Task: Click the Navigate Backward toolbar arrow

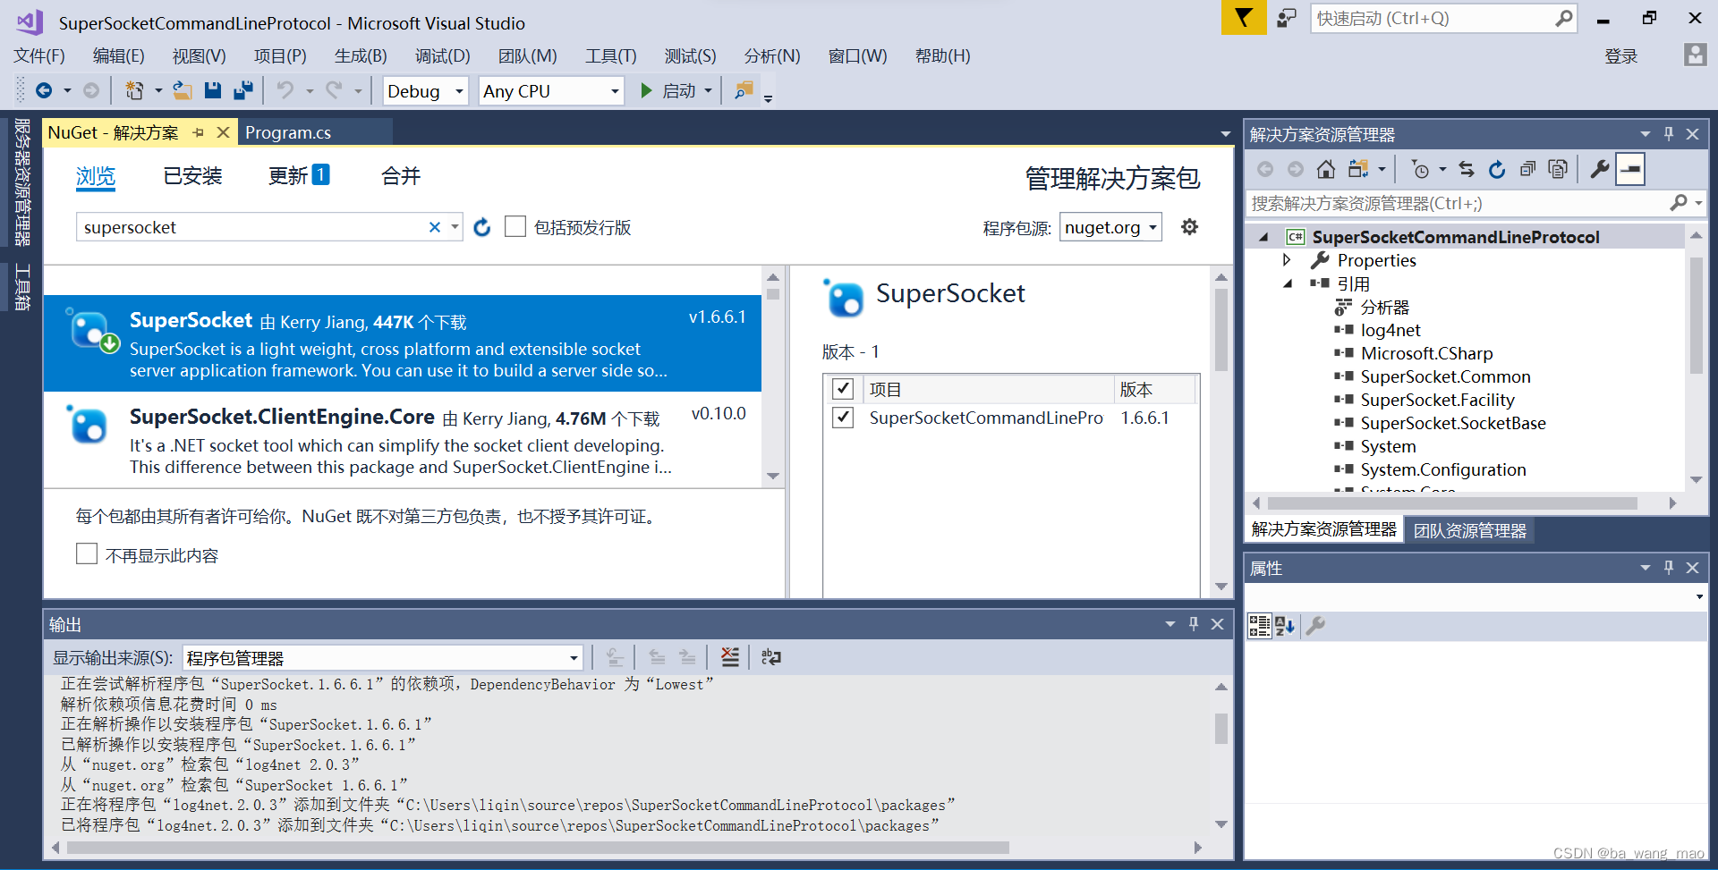Action: pyautogui.click(x=44, y=90)
